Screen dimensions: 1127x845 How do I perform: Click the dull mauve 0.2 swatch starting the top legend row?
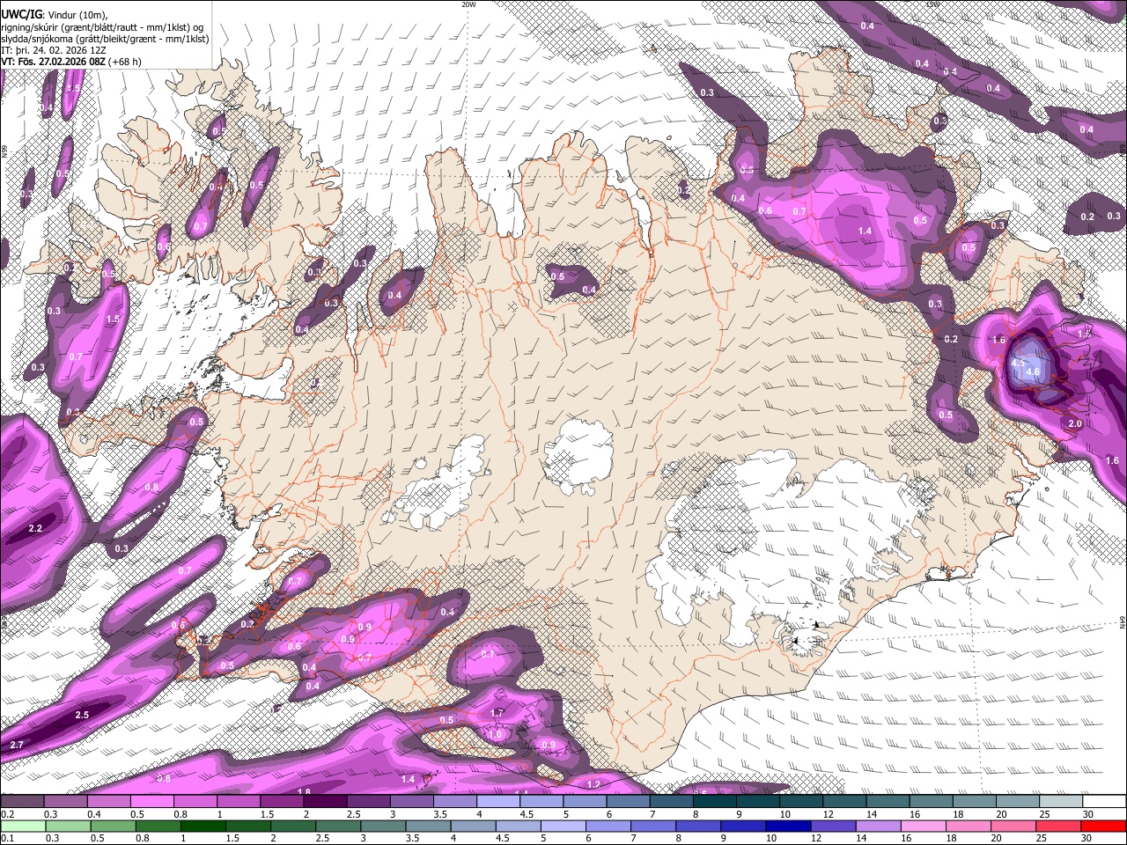21,801
